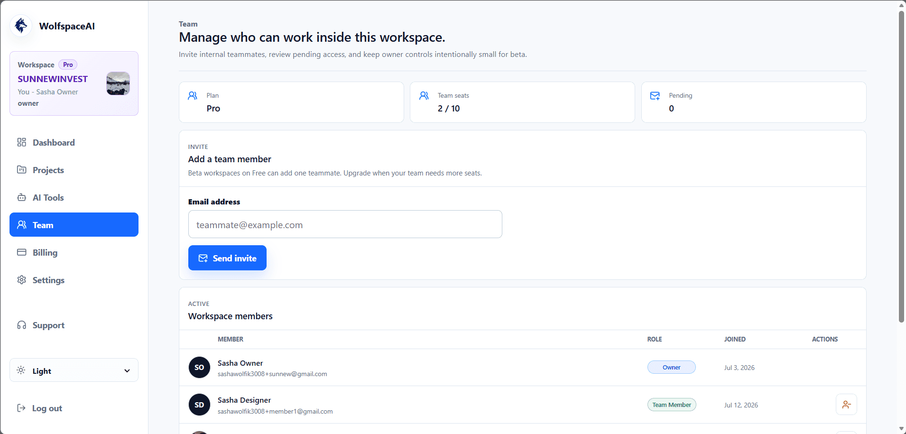The width and height of the screenshot is (906, 434).
Task: Click the scrollbar up arrow
Action: click(901, 5)
